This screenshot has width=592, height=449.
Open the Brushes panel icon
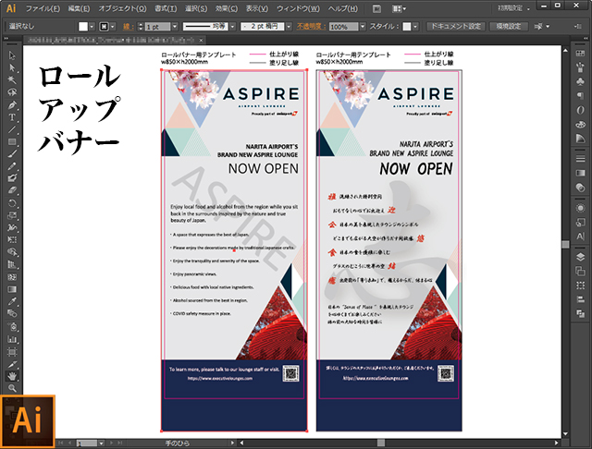(580, 67)
